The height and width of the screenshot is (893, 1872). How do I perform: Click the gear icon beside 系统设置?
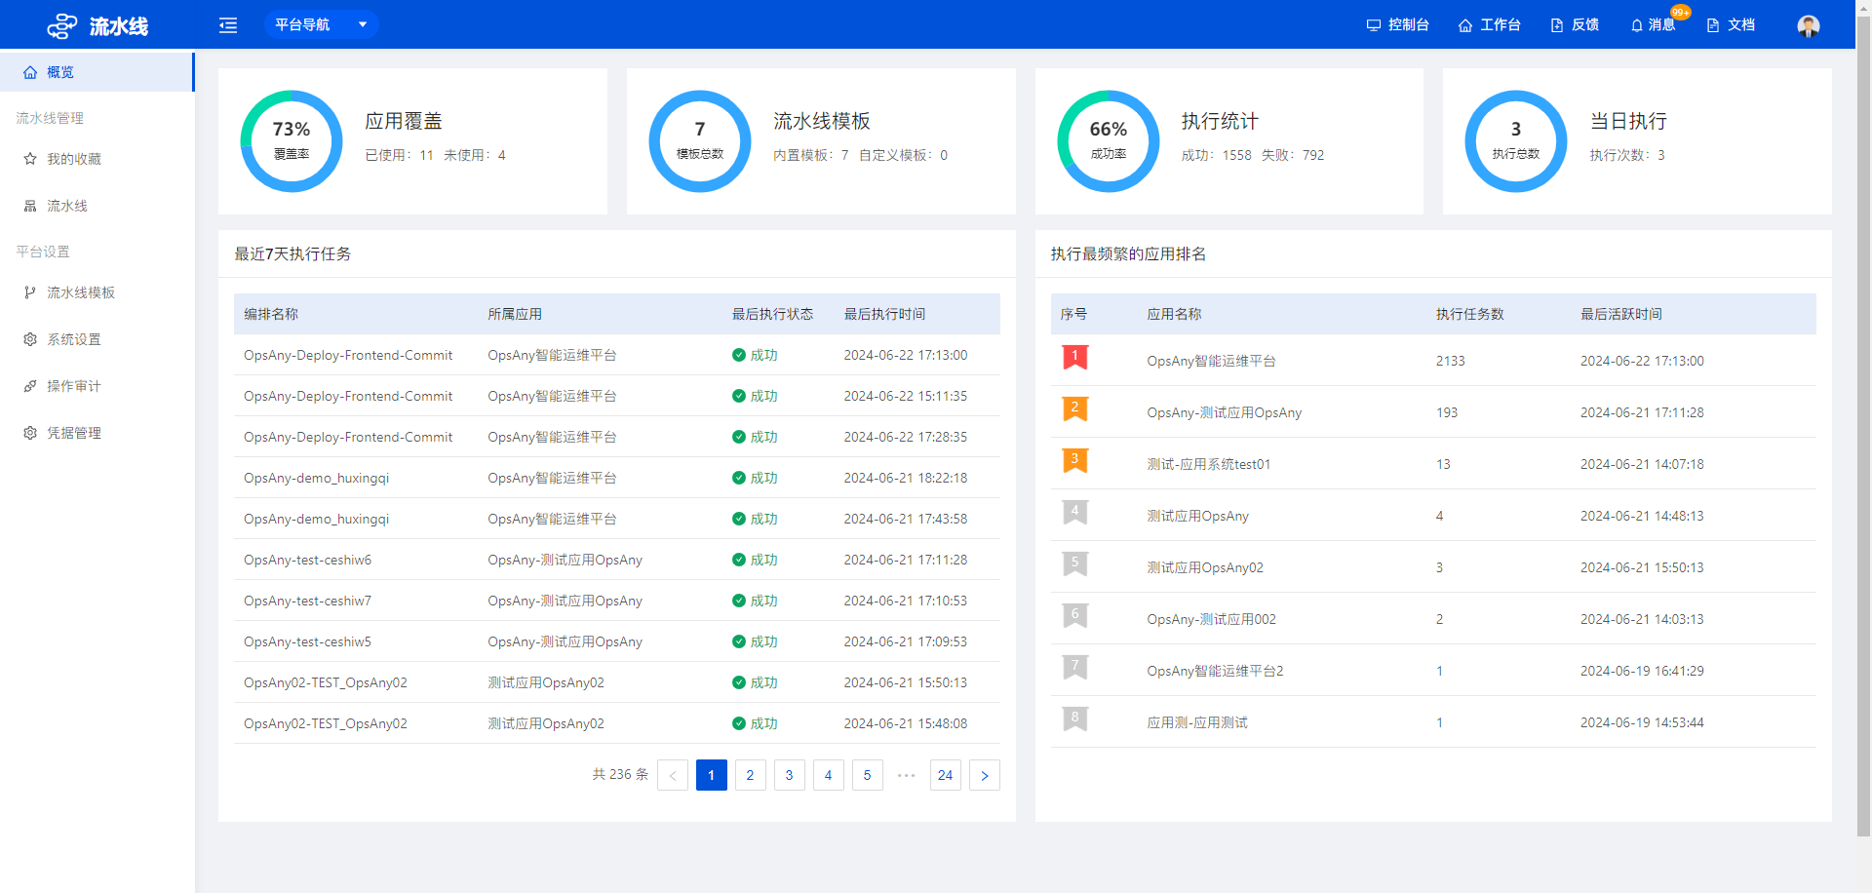click(x=30, y=339)
